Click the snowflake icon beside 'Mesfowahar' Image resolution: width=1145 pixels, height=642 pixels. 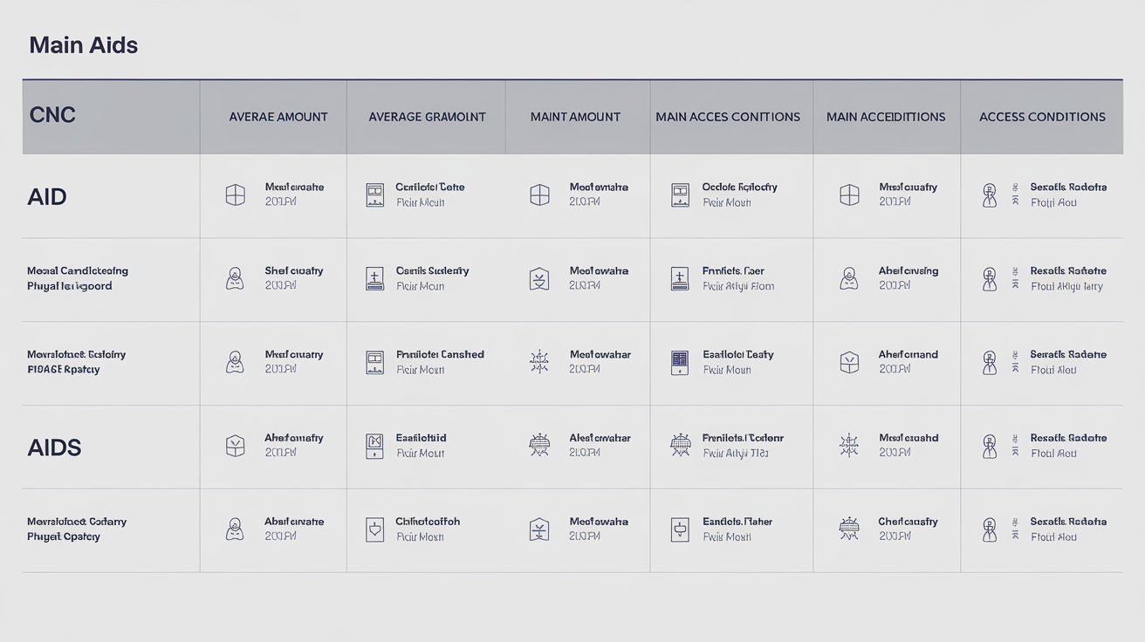pyautogui.click(x=539, y=362)
